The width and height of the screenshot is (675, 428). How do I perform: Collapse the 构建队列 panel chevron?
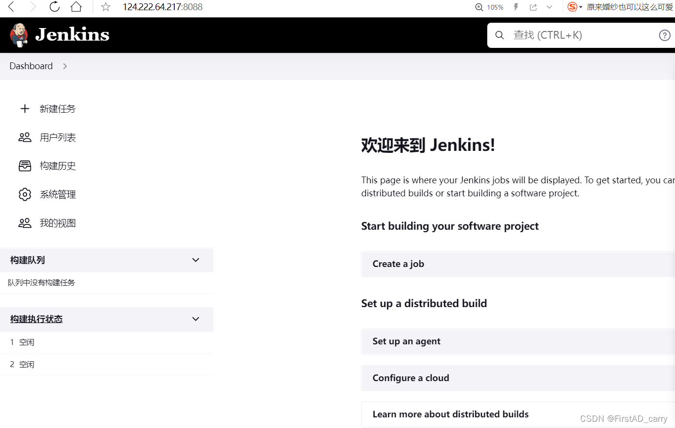pyautogui.click(x=195, y=260)
